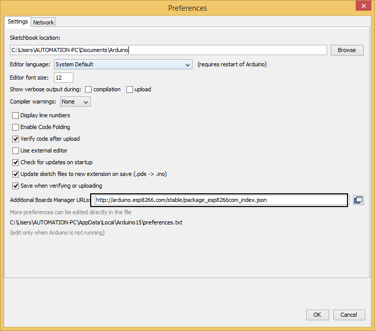Confirm preferences with OK button
Screen dimensions: 375x331
(317, 315)
